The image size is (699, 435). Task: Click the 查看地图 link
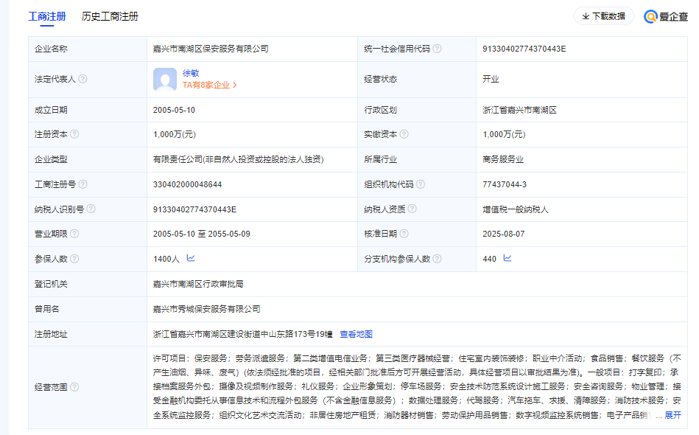356,334
